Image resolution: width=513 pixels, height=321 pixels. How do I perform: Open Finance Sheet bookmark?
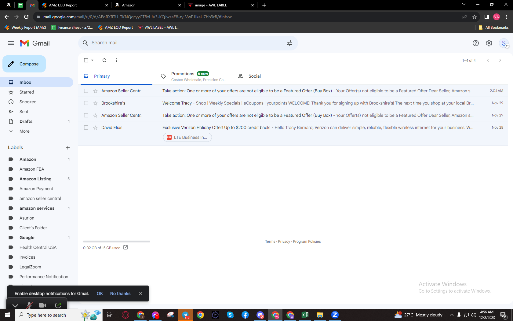point(72,28)
